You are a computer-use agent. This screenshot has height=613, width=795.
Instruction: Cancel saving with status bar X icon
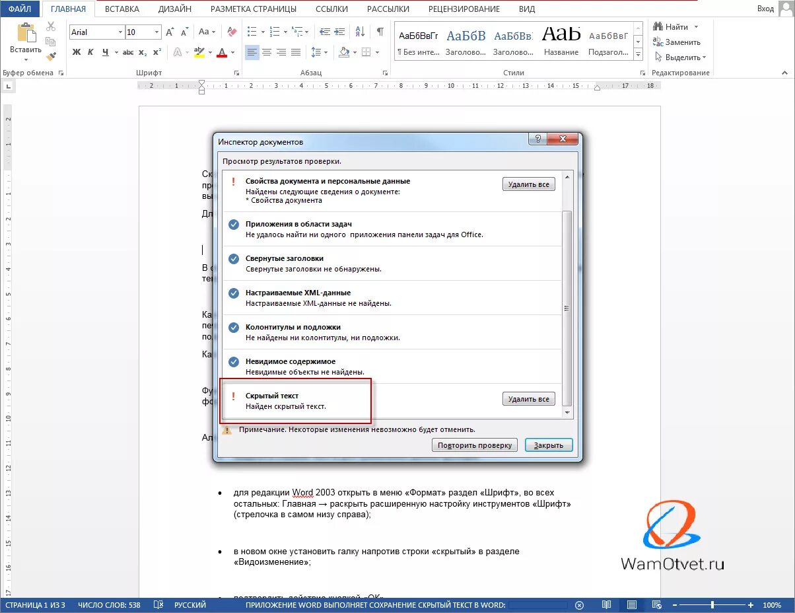click(x=579, y=605)
